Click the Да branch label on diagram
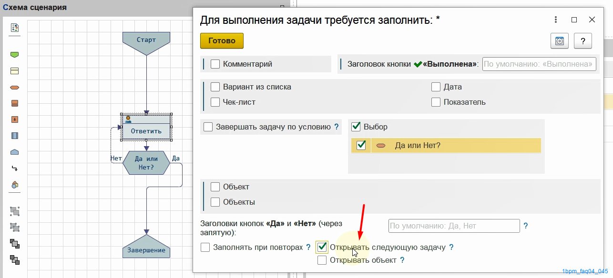Image resolution: width=613 pixels, height=278 pixels. tap(175, 158)
